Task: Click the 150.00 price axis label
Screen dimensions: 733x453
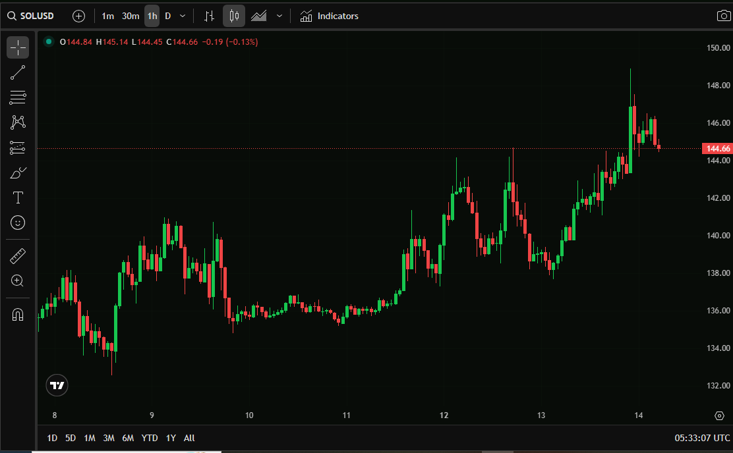Action: (x=718, y=47)
